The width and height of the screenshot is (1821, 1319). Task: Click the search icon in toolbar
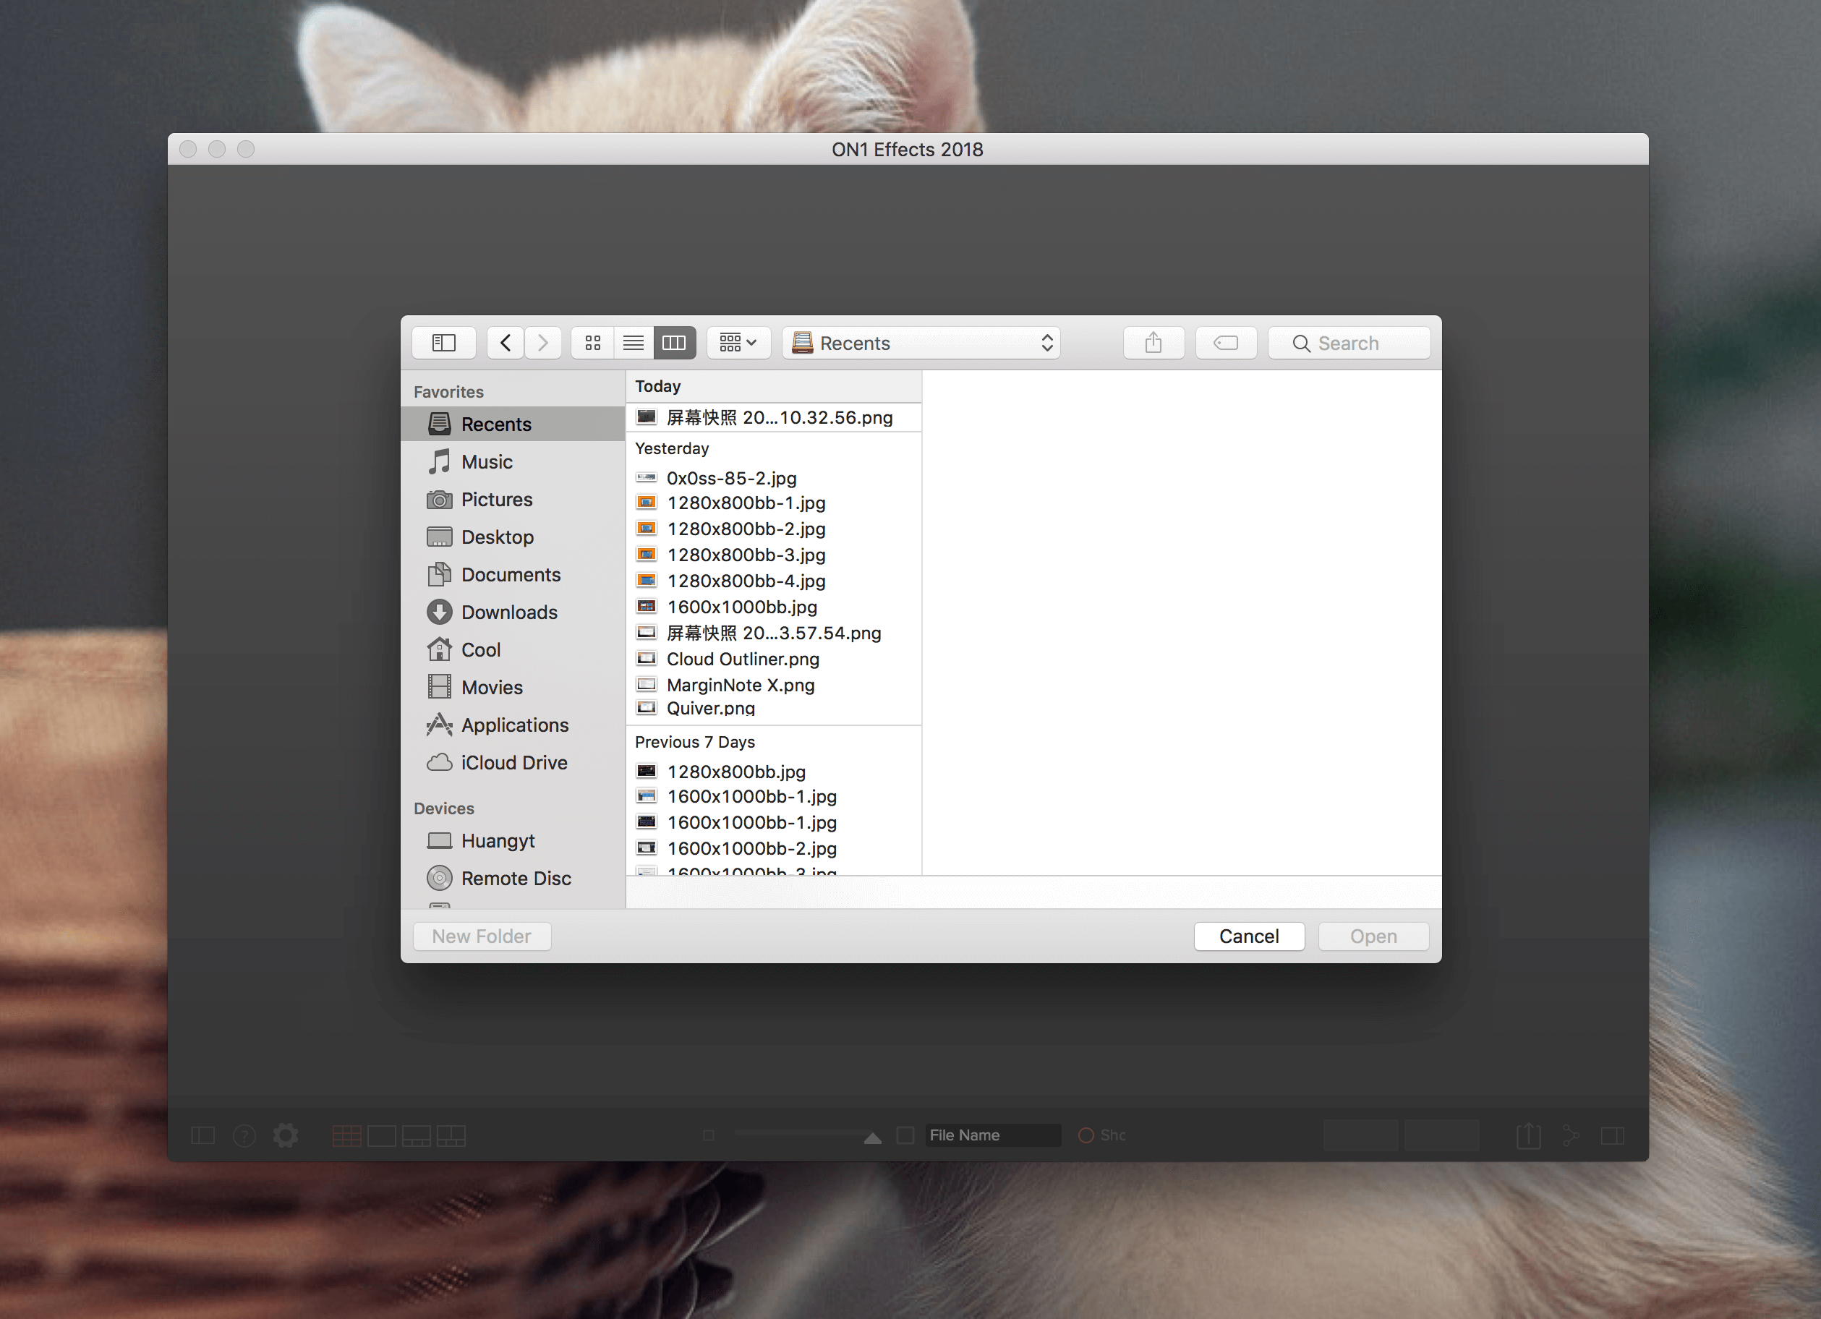coord(1300,342)
